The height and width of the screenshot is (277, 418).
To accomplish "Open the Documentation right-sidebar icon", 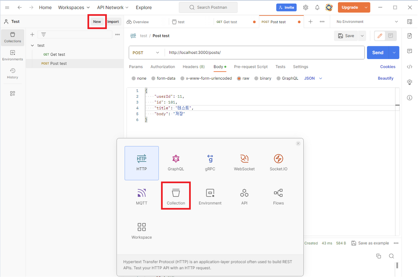I will tap(410, 36).
